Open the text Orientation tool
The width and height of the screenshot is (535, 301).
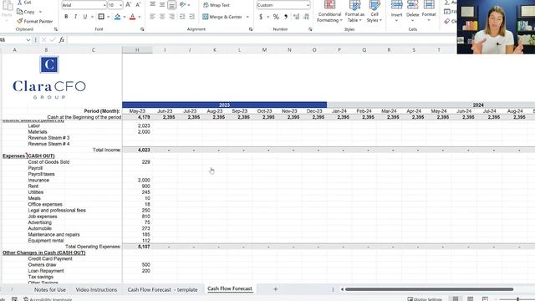(x=183, y=4)
